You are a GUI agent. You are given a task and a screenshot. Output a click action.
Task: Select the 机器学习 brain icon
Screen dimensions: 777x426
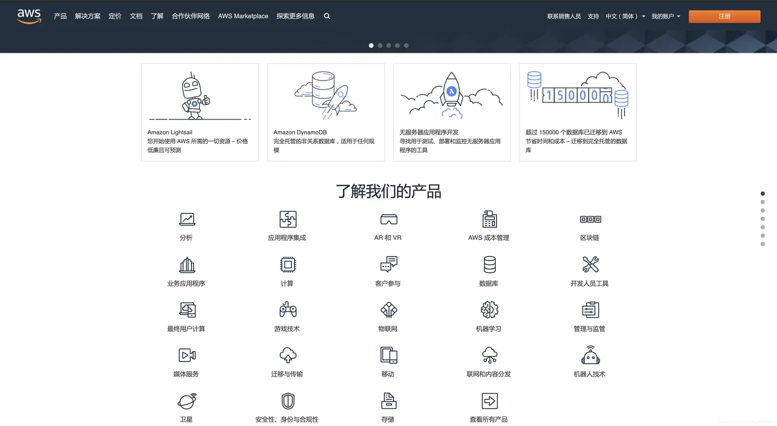(x=490, y=310)
